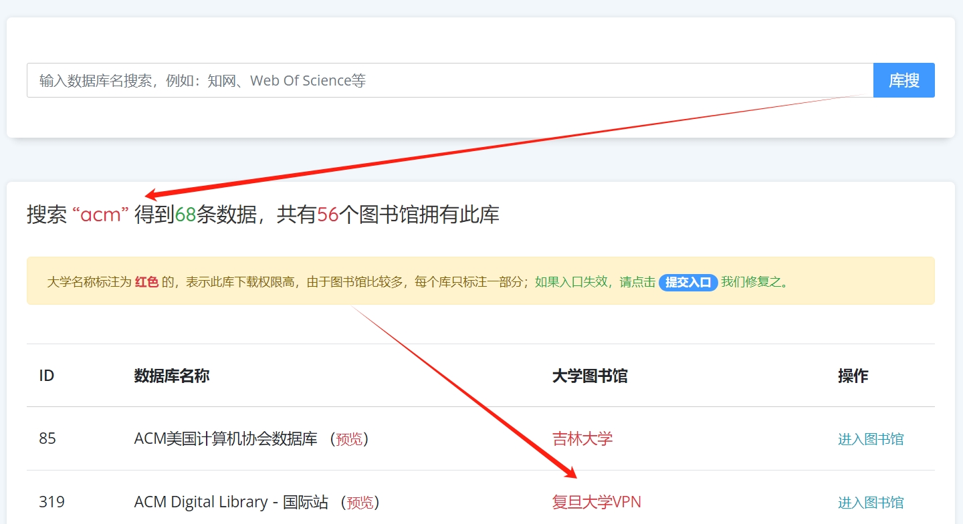This screenshot has height=524, width=963.
Task: Click 进入图书馆 in the 吉林大学 row
Action: tap(870, 439)
